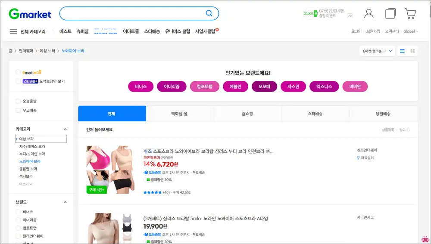Toggle the Emart mall checkbox
This screenshot has height=244, width=431.
pos(18,72)
